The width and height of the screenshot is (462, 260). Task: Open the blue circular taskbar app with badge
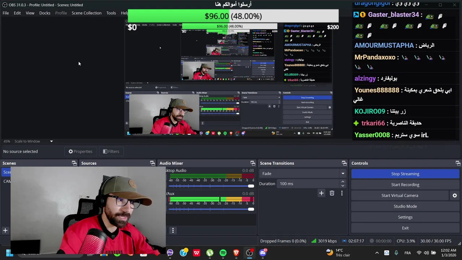(x=183, y=253)
